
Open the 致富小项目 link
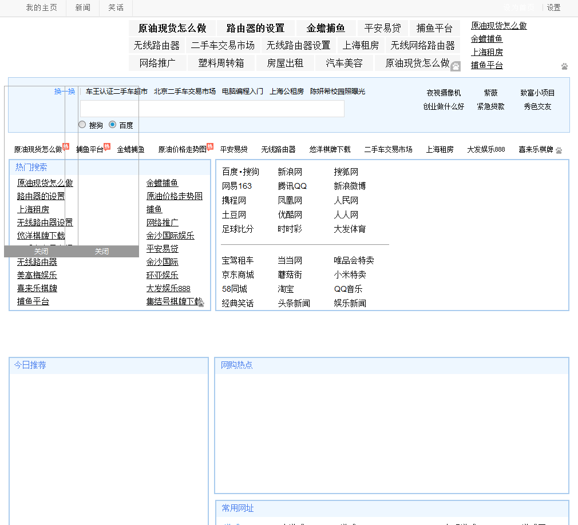(537, 93)
